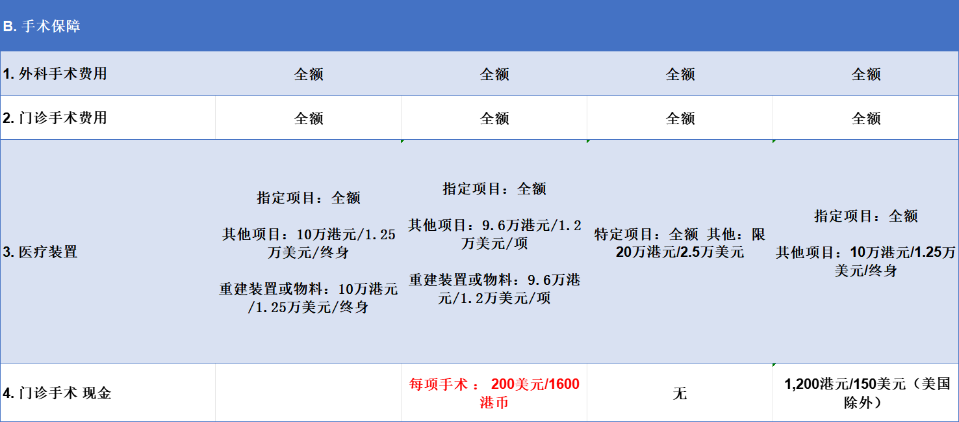The height and width of the screenshot is (422, 959).
Task: Select the 无 cell in 门诊手术 现金 row
Action: (x=680, y=393)
